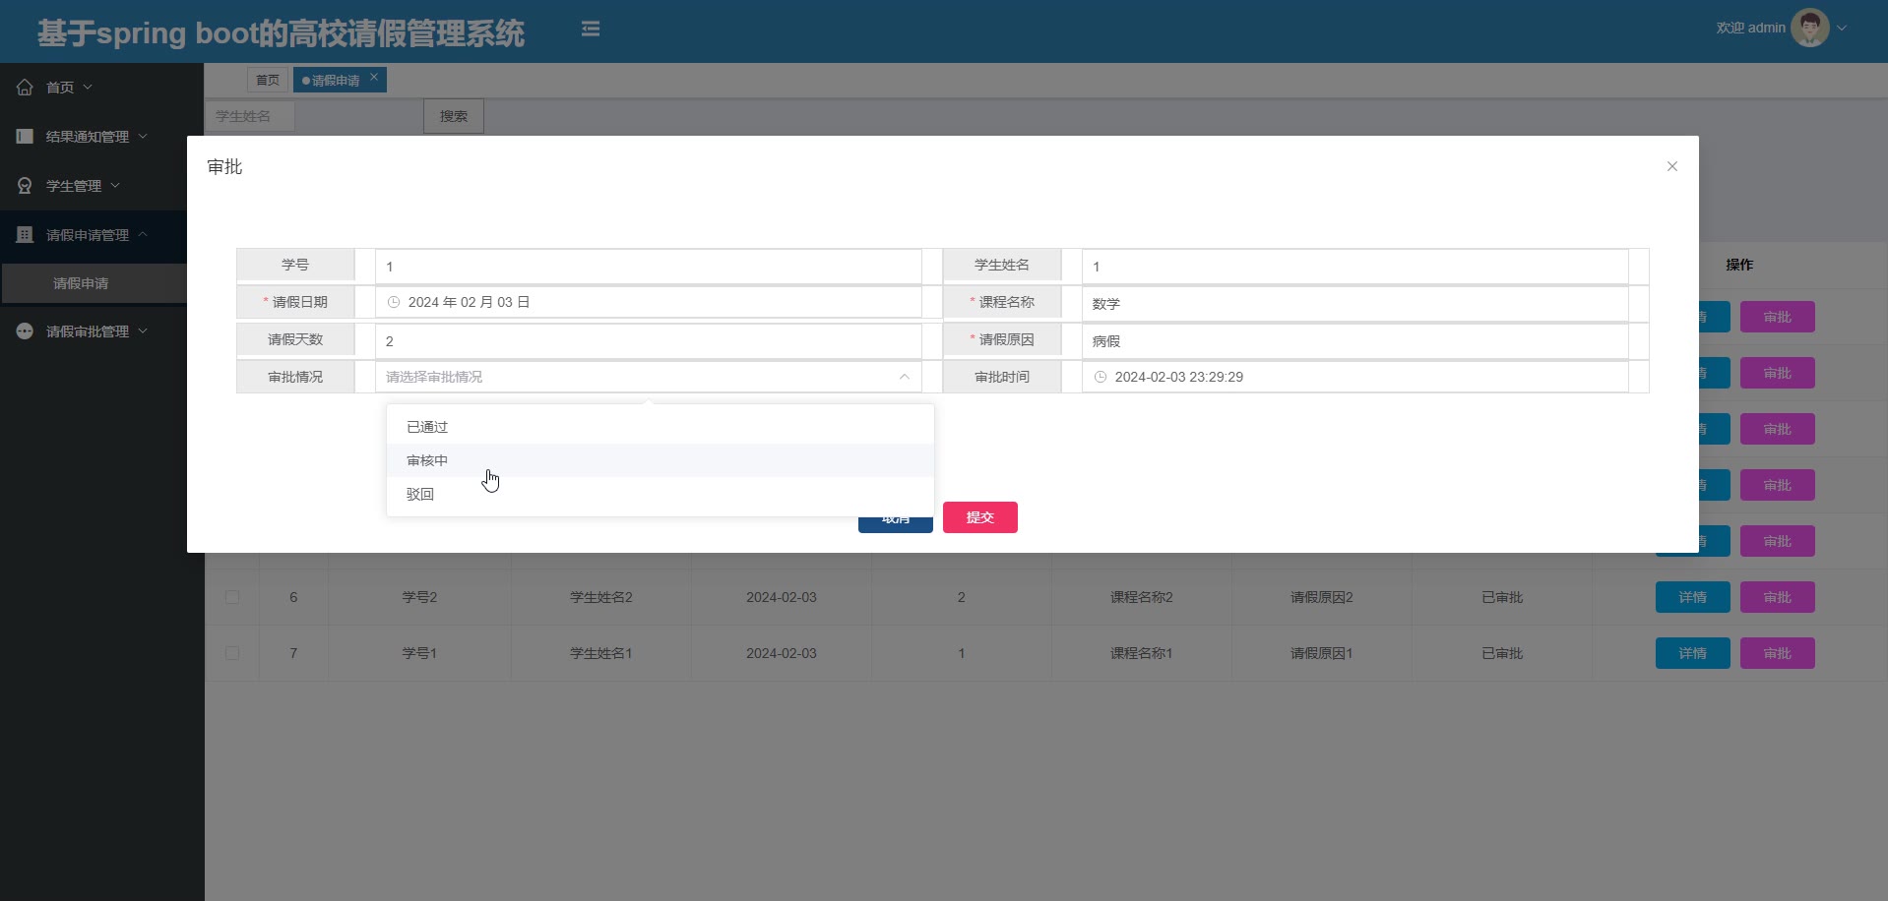Click 审批 for row 学号2
1888x901 pixels.
tap(1777, 597)
